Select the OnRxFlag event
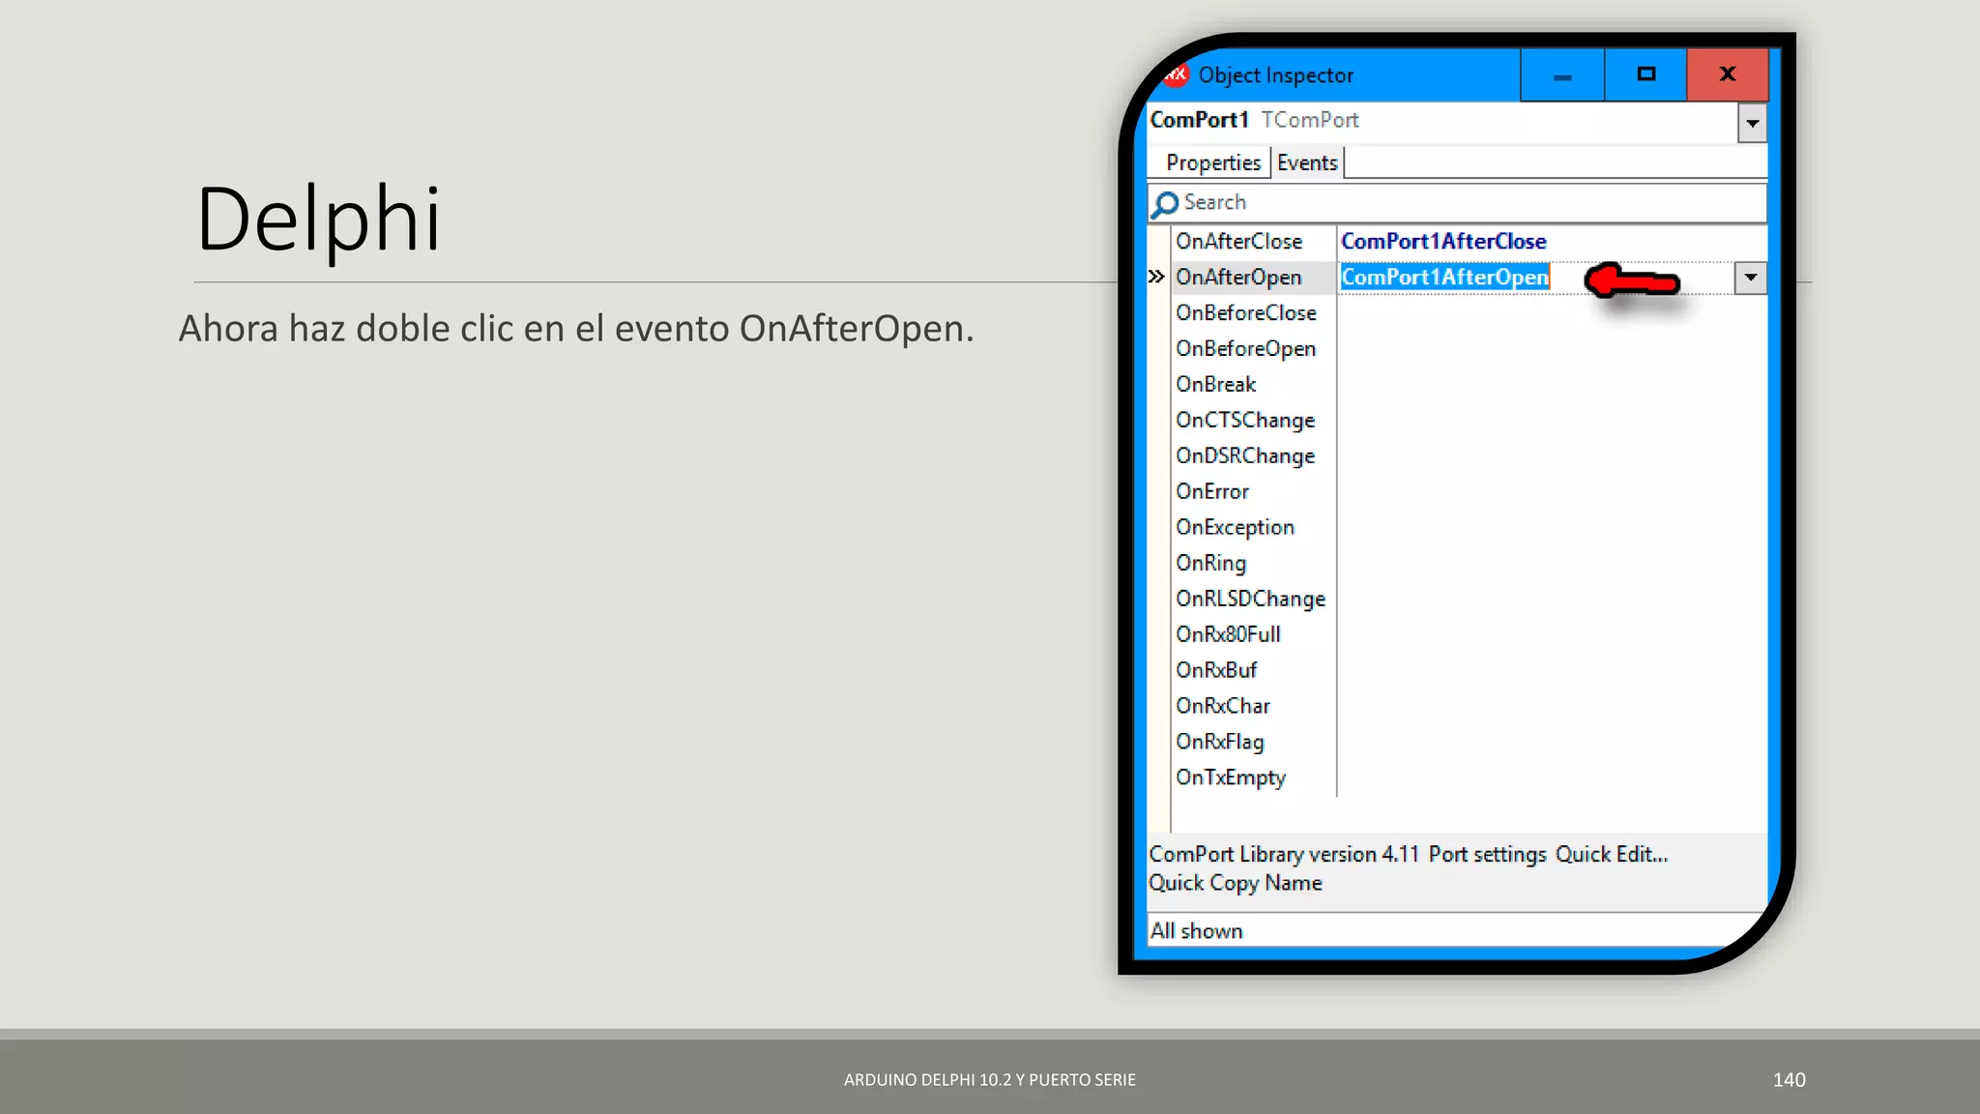 1219,743
